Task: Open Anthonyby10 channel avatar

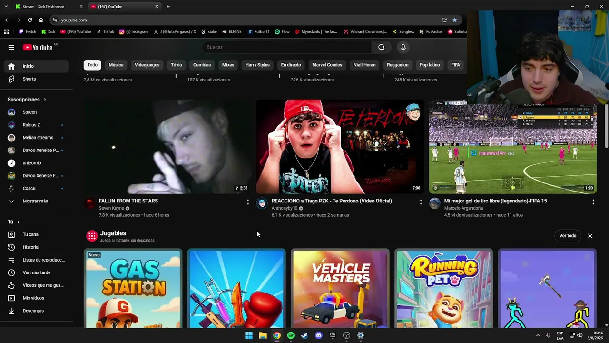Action: [x=262, y=204]
